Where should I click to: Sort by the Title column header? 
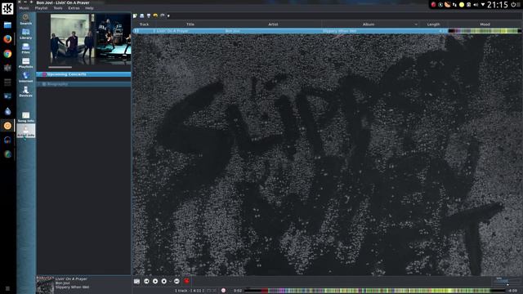190,24
